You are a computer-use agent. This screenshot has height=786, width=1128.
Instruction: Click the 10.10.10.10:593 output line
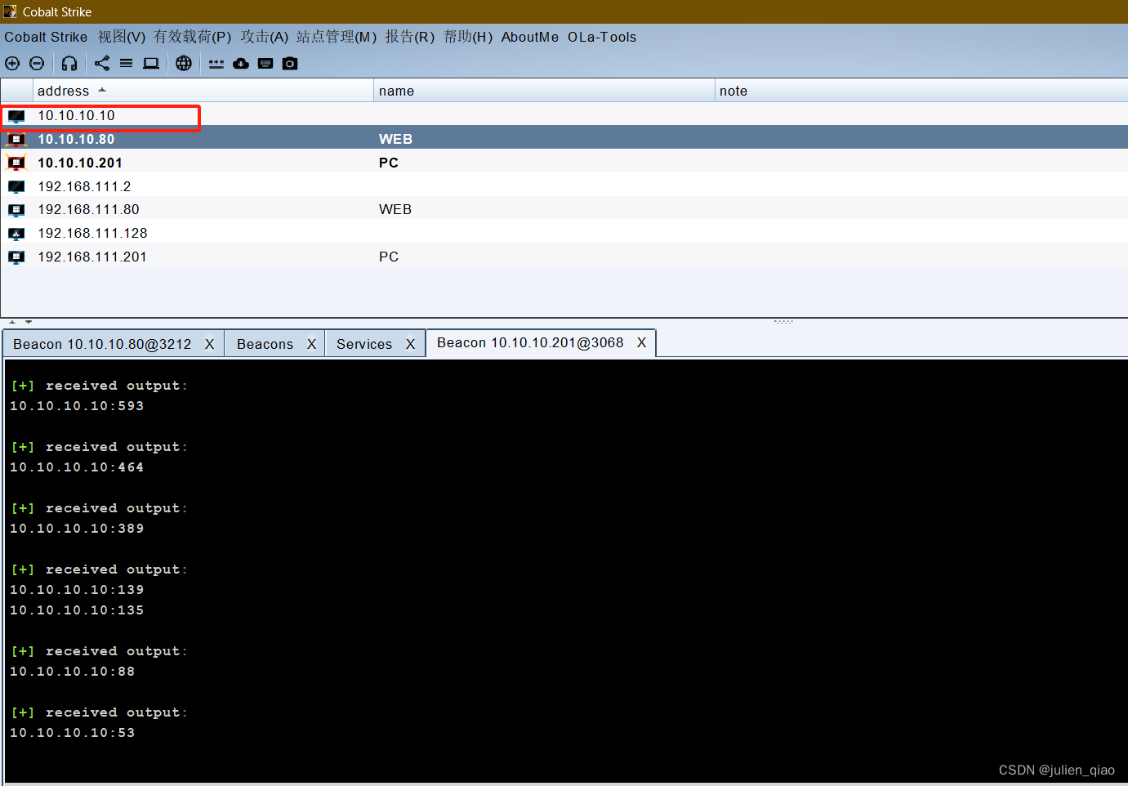(77, 406)
